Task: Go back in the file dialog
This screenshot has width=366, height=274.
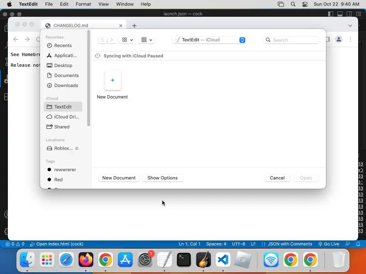Action: click(x=103, y=40)
